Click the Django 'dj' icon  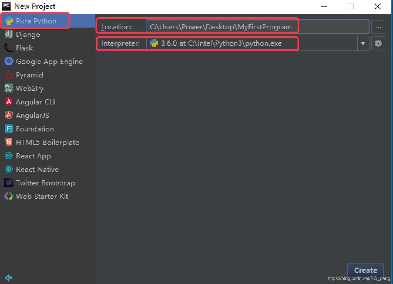coord(9,34)
